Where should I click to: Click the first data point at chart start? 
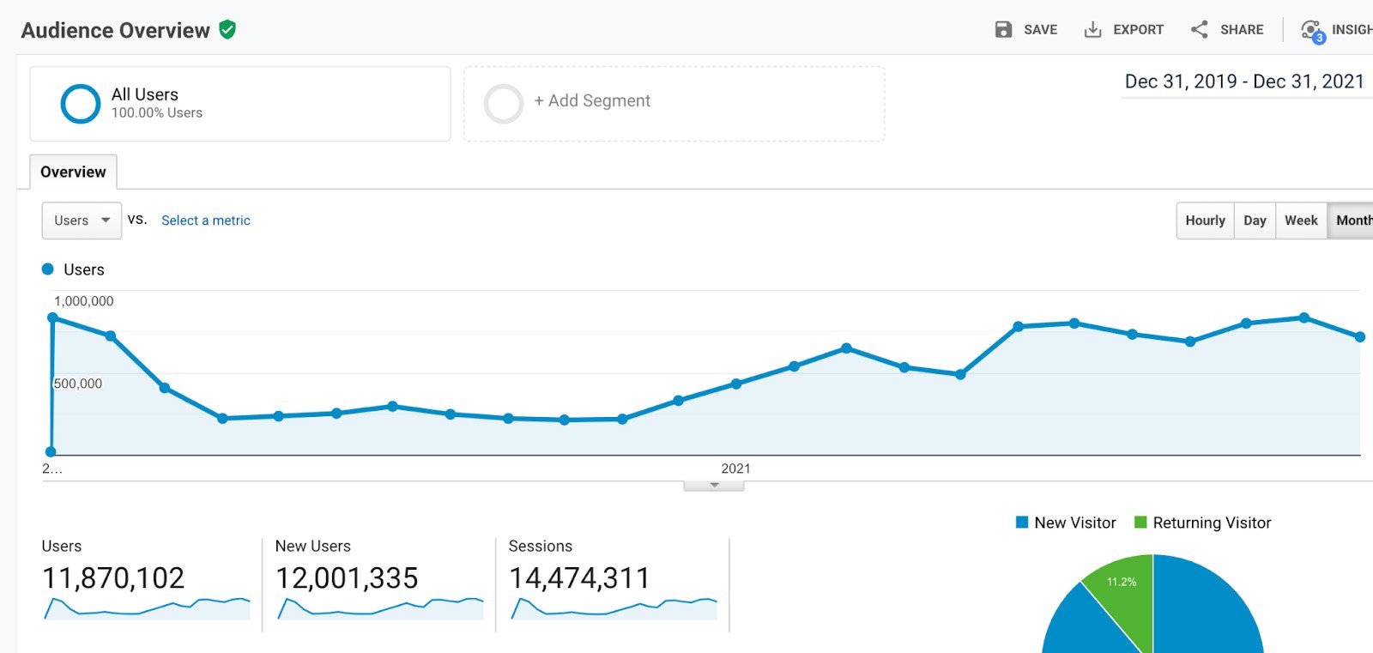click(51, 451)
